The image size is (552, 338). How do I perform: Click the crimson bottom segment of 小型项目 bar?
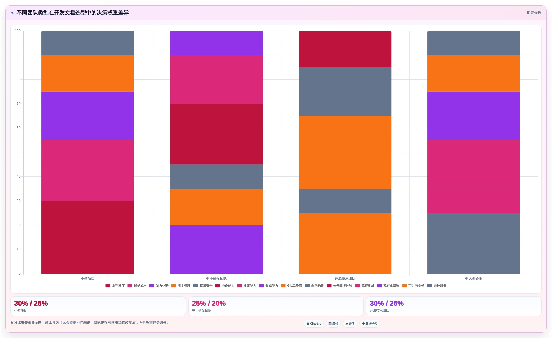pyautogui.click(x=88, y=237)
